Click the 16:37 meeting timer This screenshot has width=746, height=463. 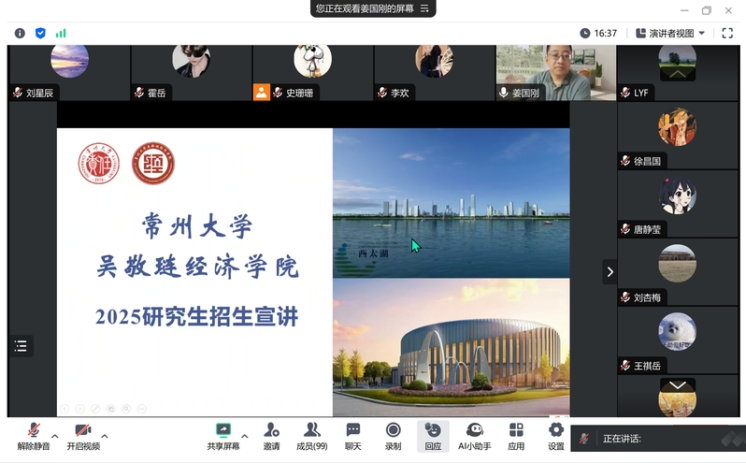pyautogui.click(x=598, y=34)
